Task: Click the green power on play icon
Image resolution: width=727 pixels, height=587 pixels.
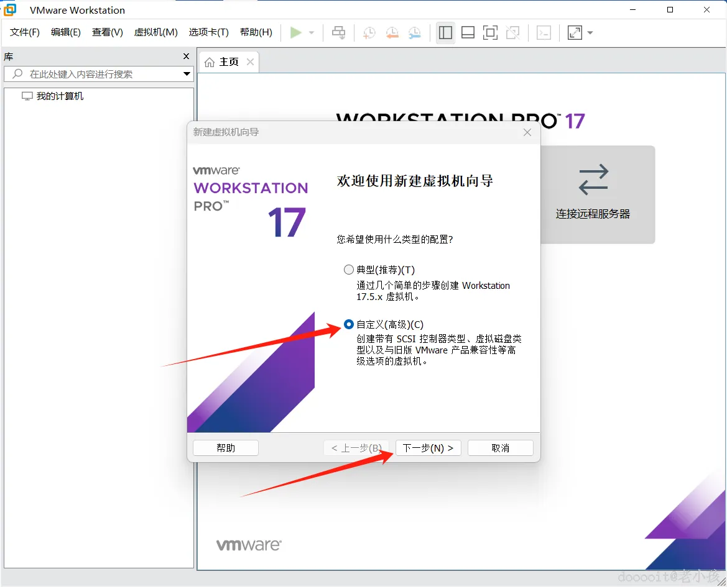Action: pyautogui.click(x=295, y=32)
